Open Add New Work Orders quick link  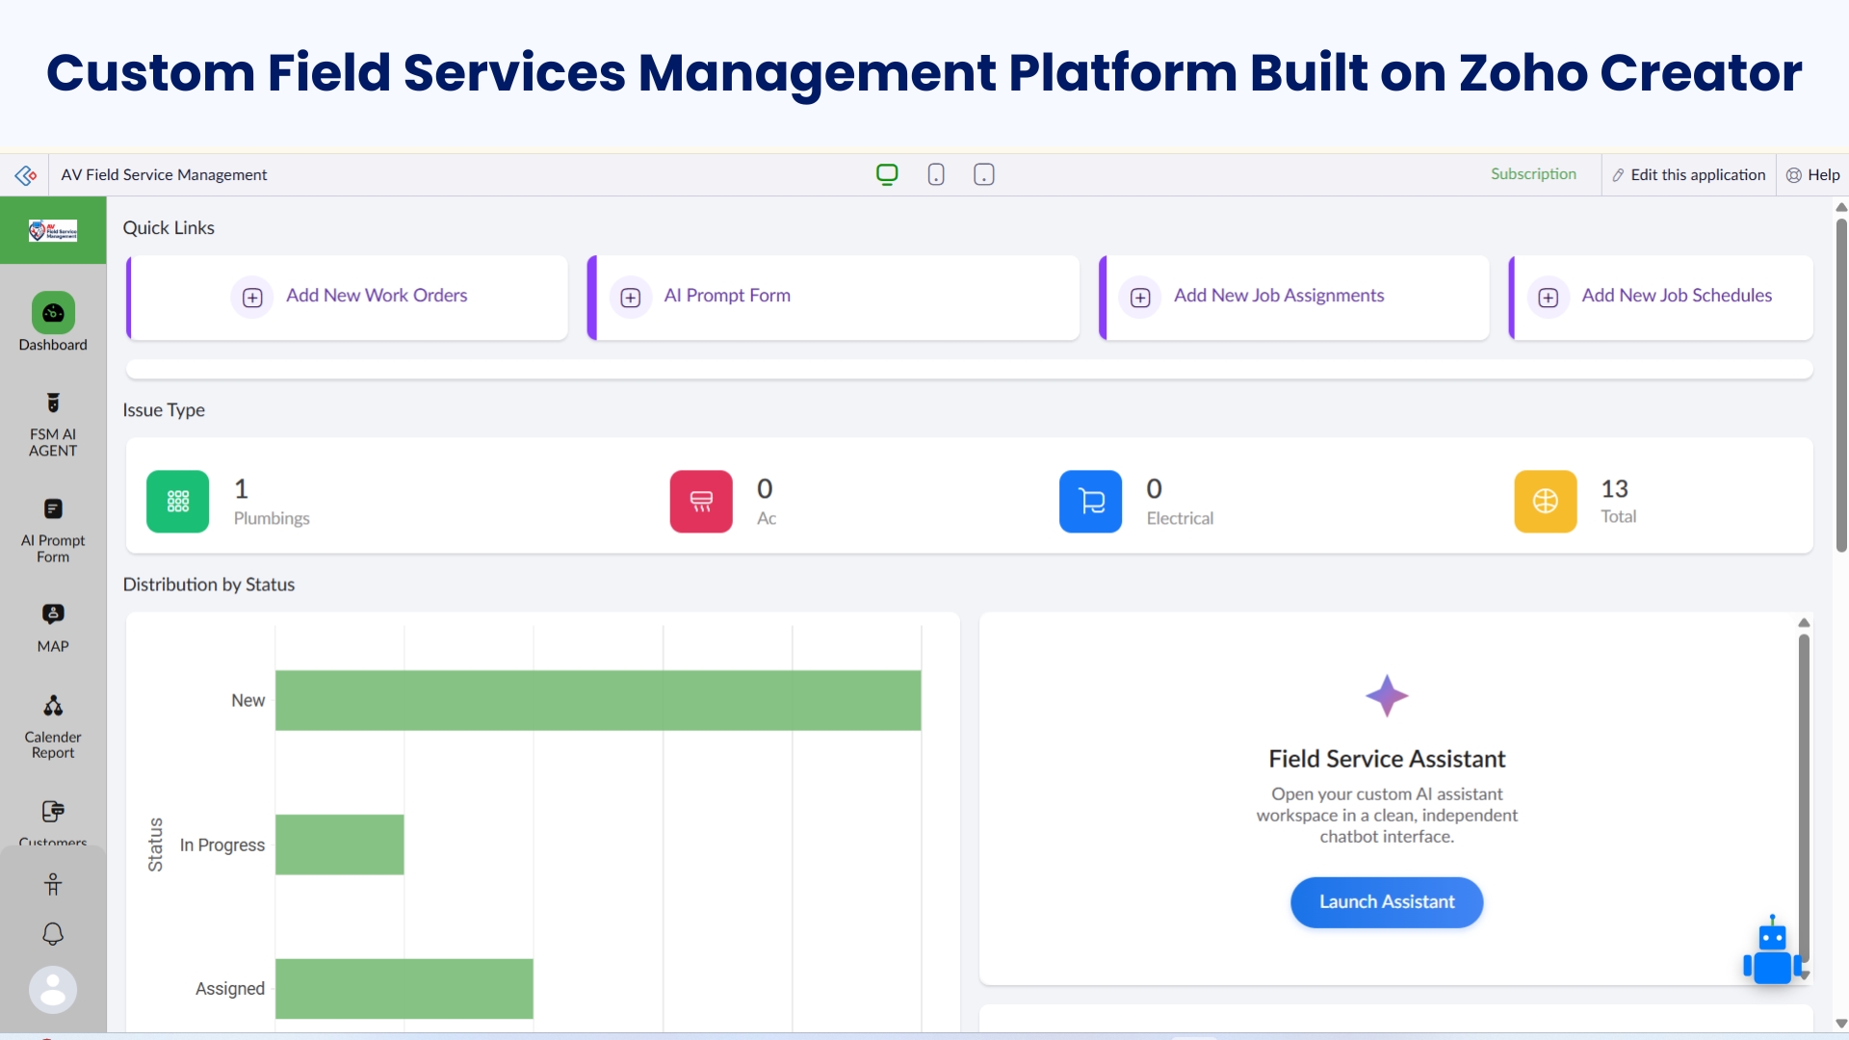[x=347, y=298]
